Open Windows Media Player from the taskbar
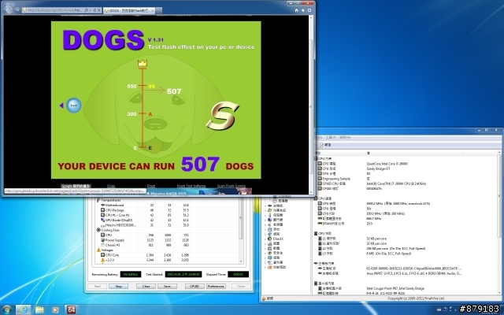Screen dimensions: 504x315 pos(55,309)
